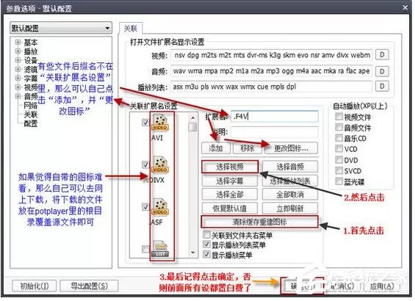This screenshot has height=301, width=415.
Task: Select the ASF video file icon
Action: [x=160, y=207]
